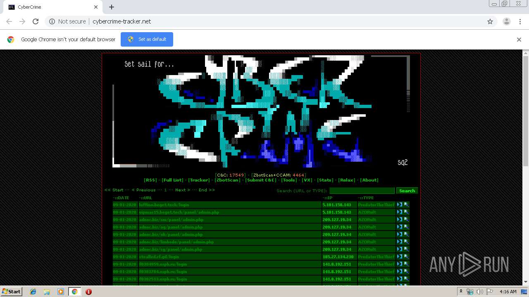Select the 'stealled.rf.gd/login' URL text
The image size is (529, 297).
coord(159,257)
